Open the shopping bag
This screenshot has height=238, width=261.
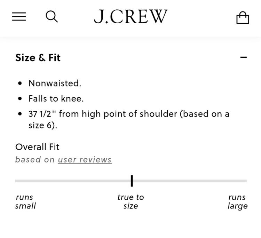tap(243, 18)
